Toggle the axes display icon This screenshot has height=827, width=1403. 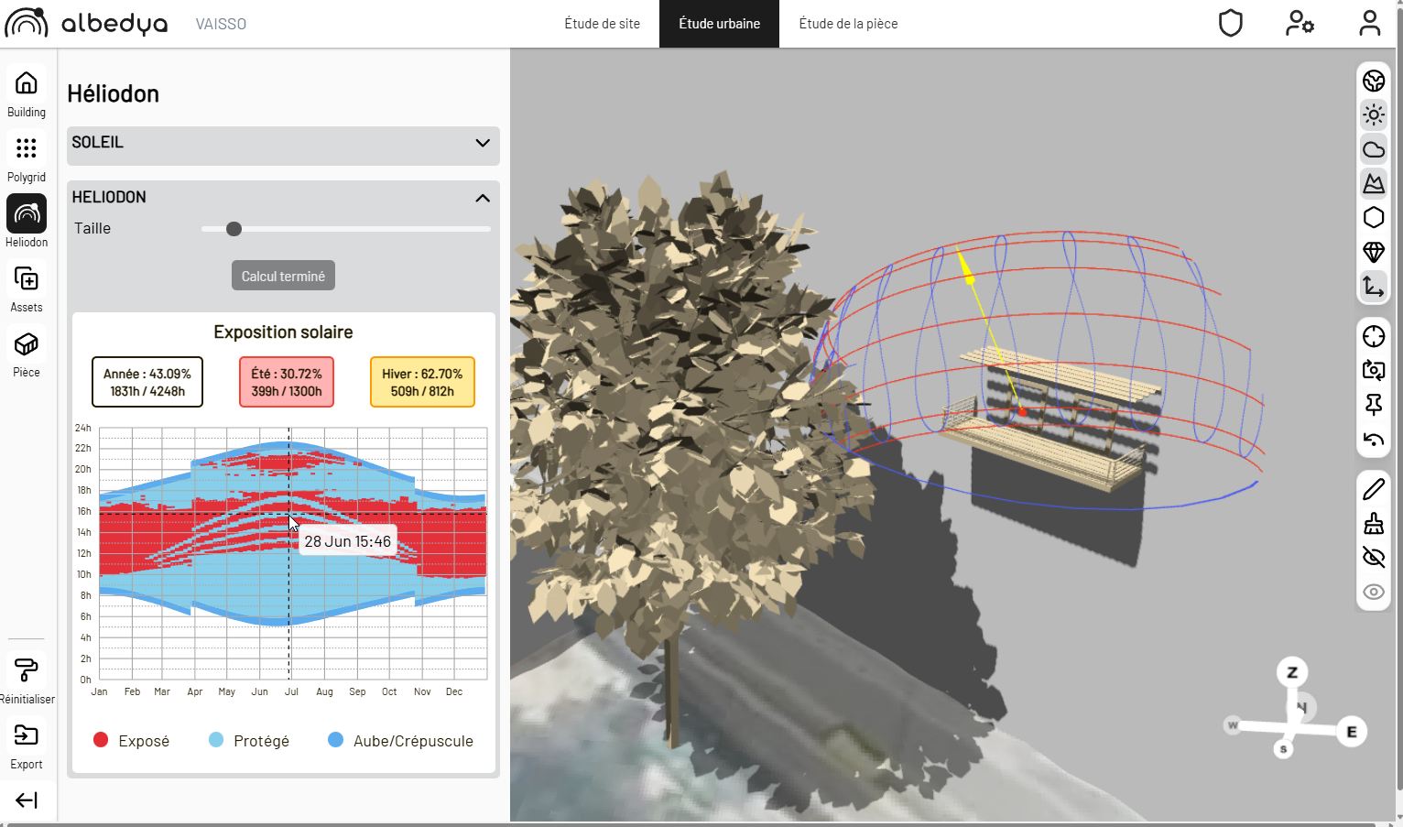1374,287
